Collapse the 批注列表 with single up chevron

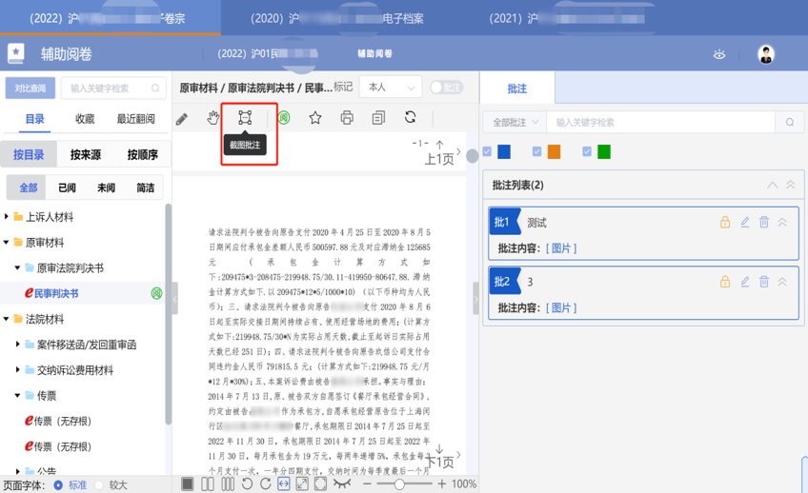pos(772,185)
